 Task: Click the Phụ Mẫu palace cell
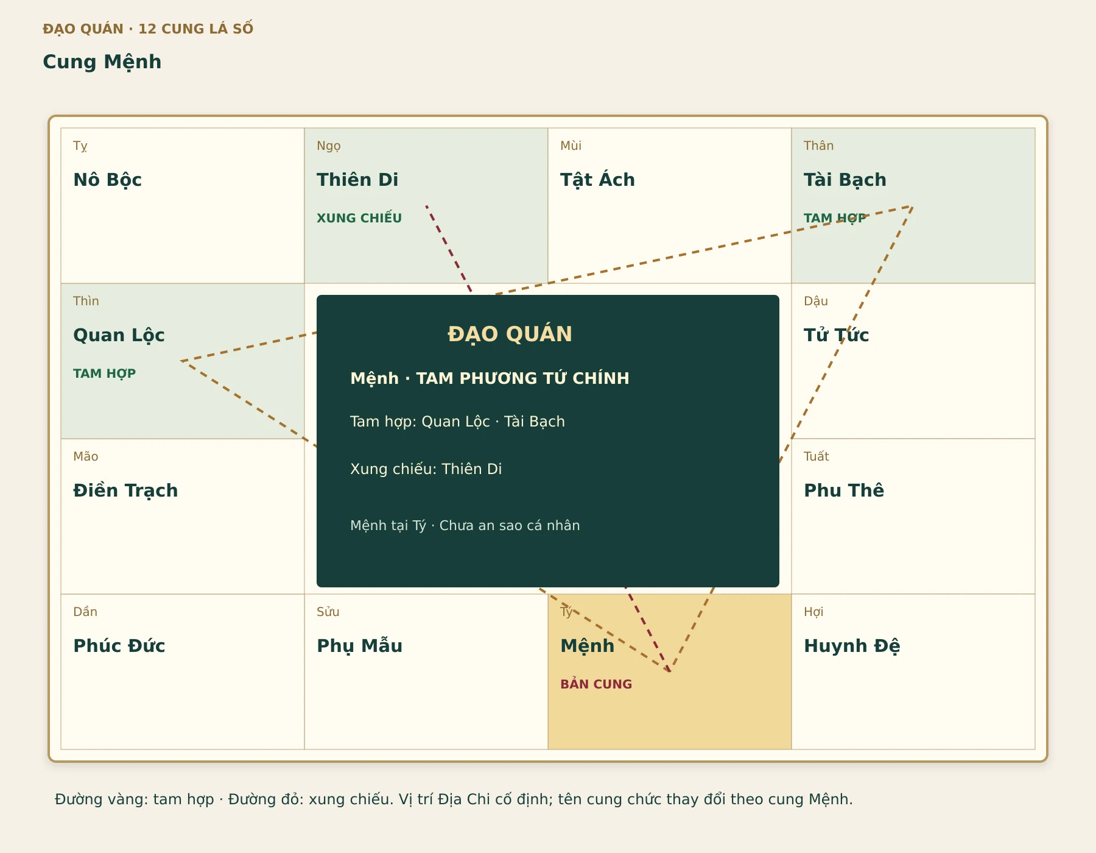(x=426, y=671)
